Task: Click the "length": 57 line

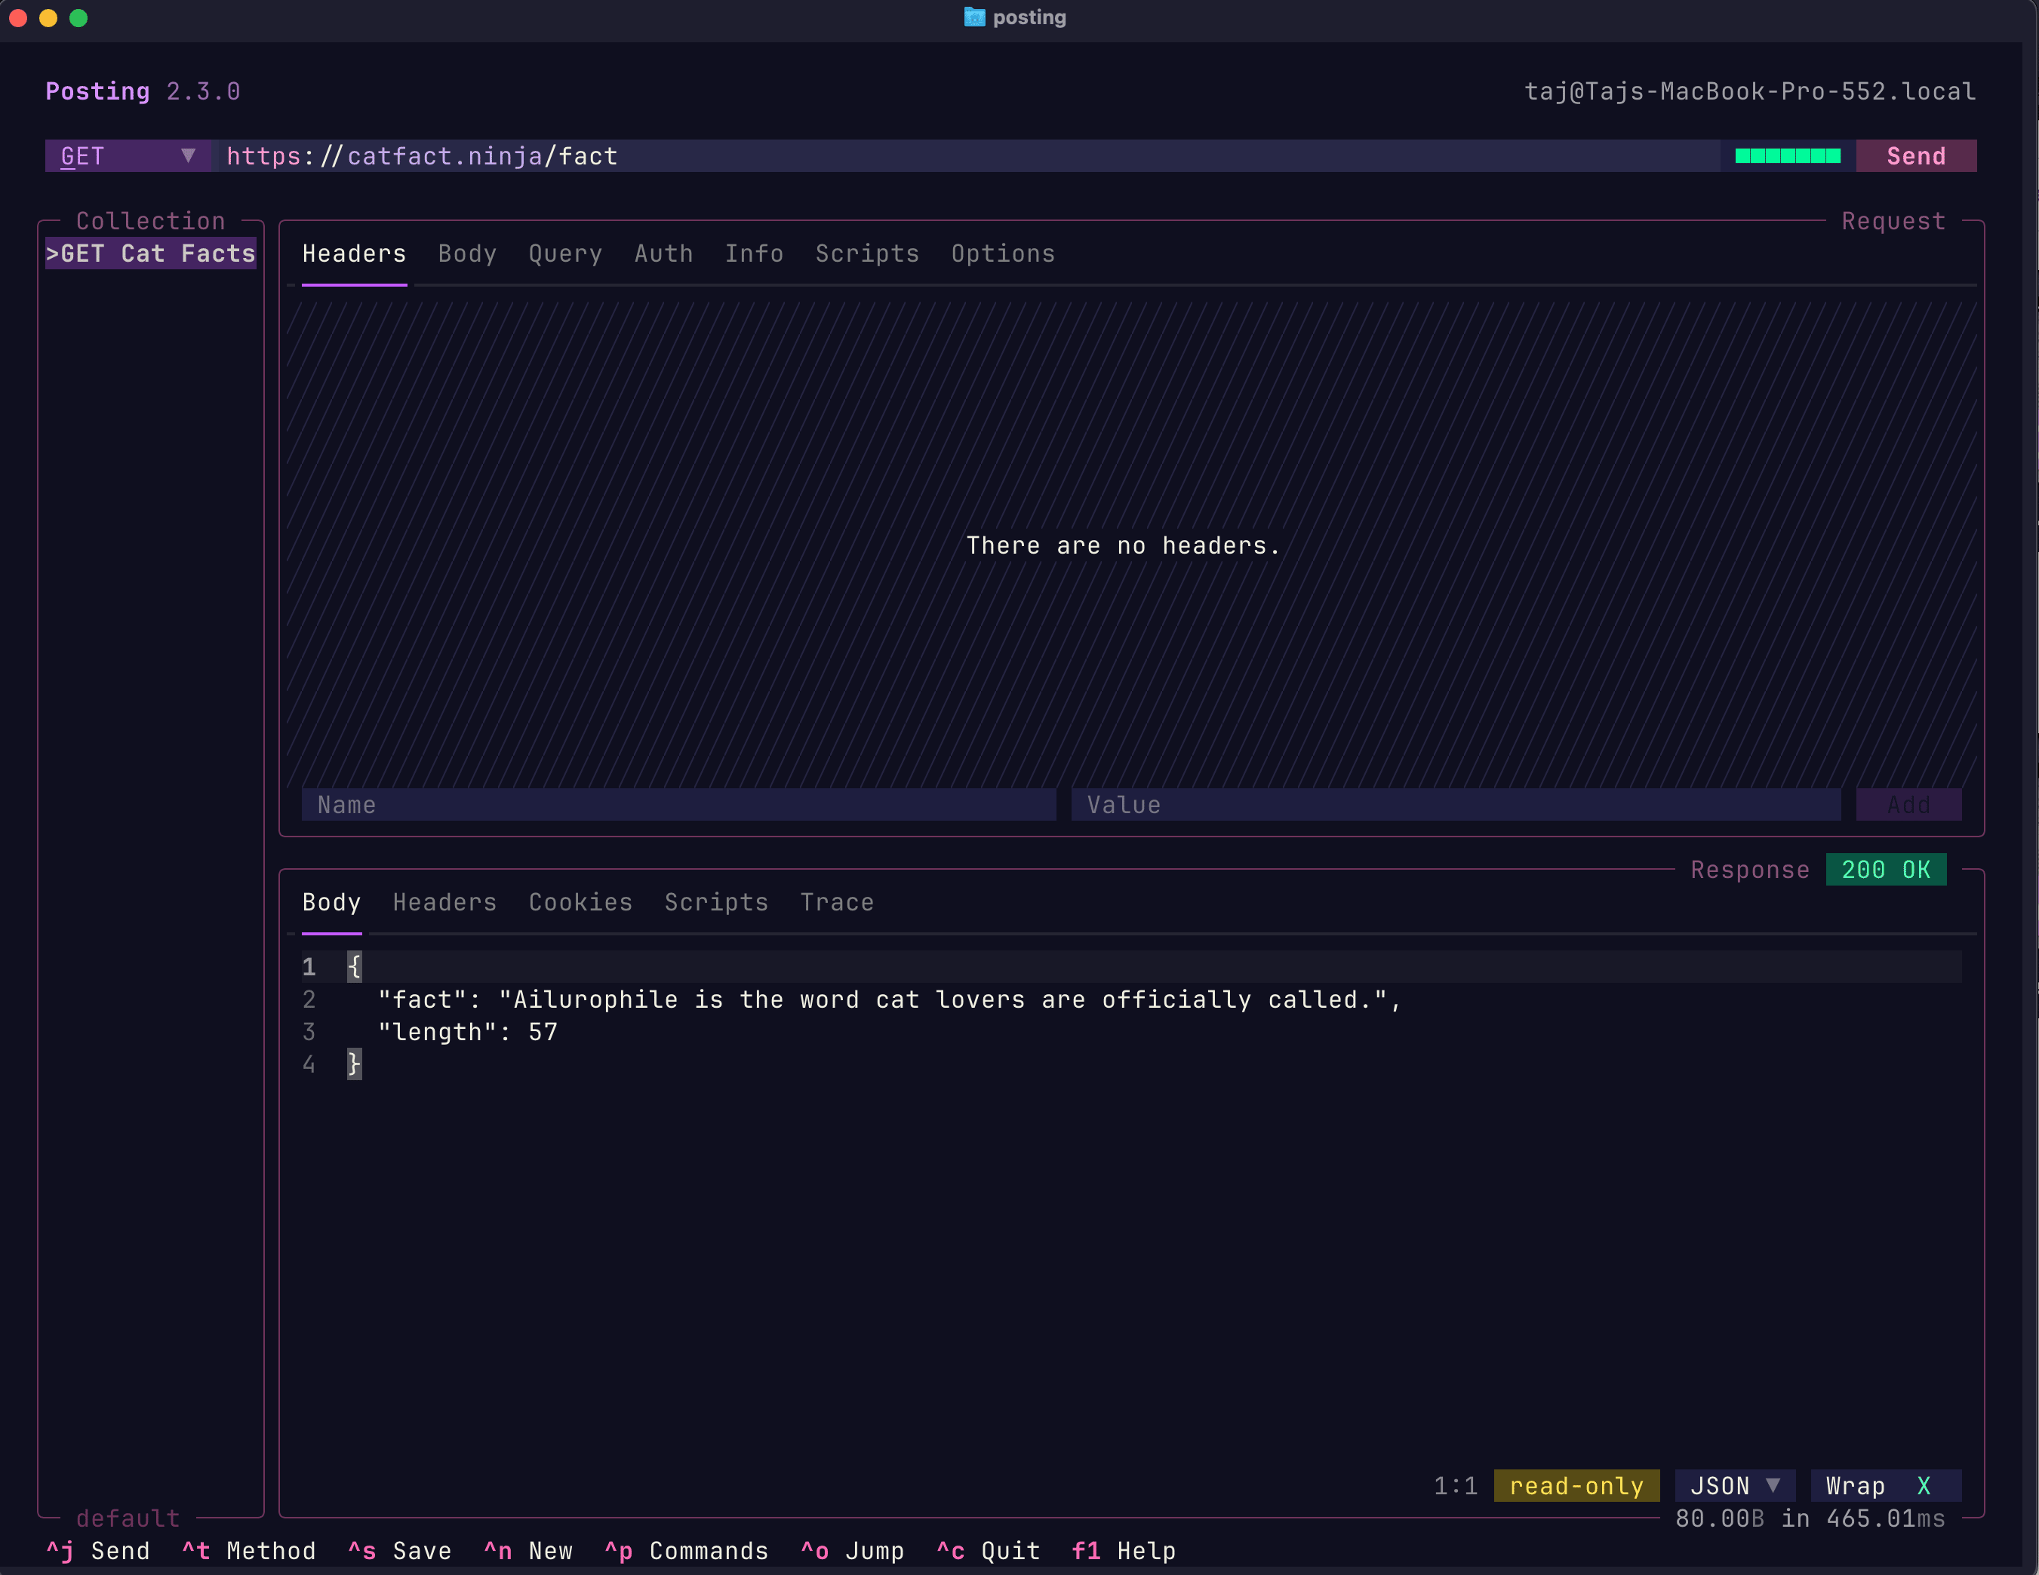Action: point(467,1032)
